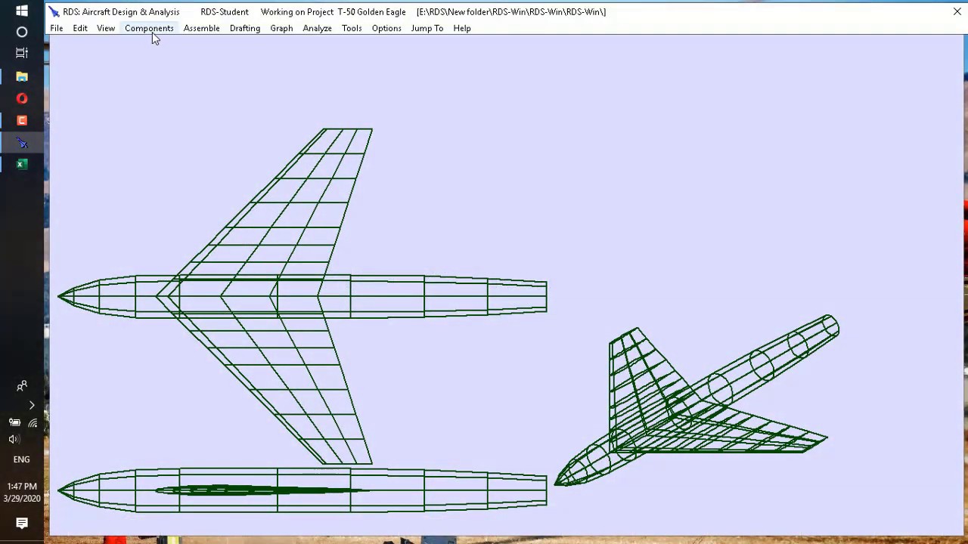This screenshot has height=544, width=968.
Task: Open the Tools menu
Action: [x=352, y=28]
